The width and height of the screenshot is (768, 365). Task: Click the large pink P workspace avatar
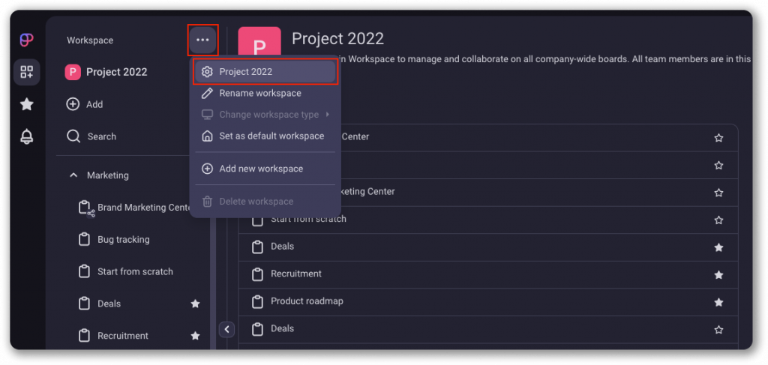click(x=259, y=46)
